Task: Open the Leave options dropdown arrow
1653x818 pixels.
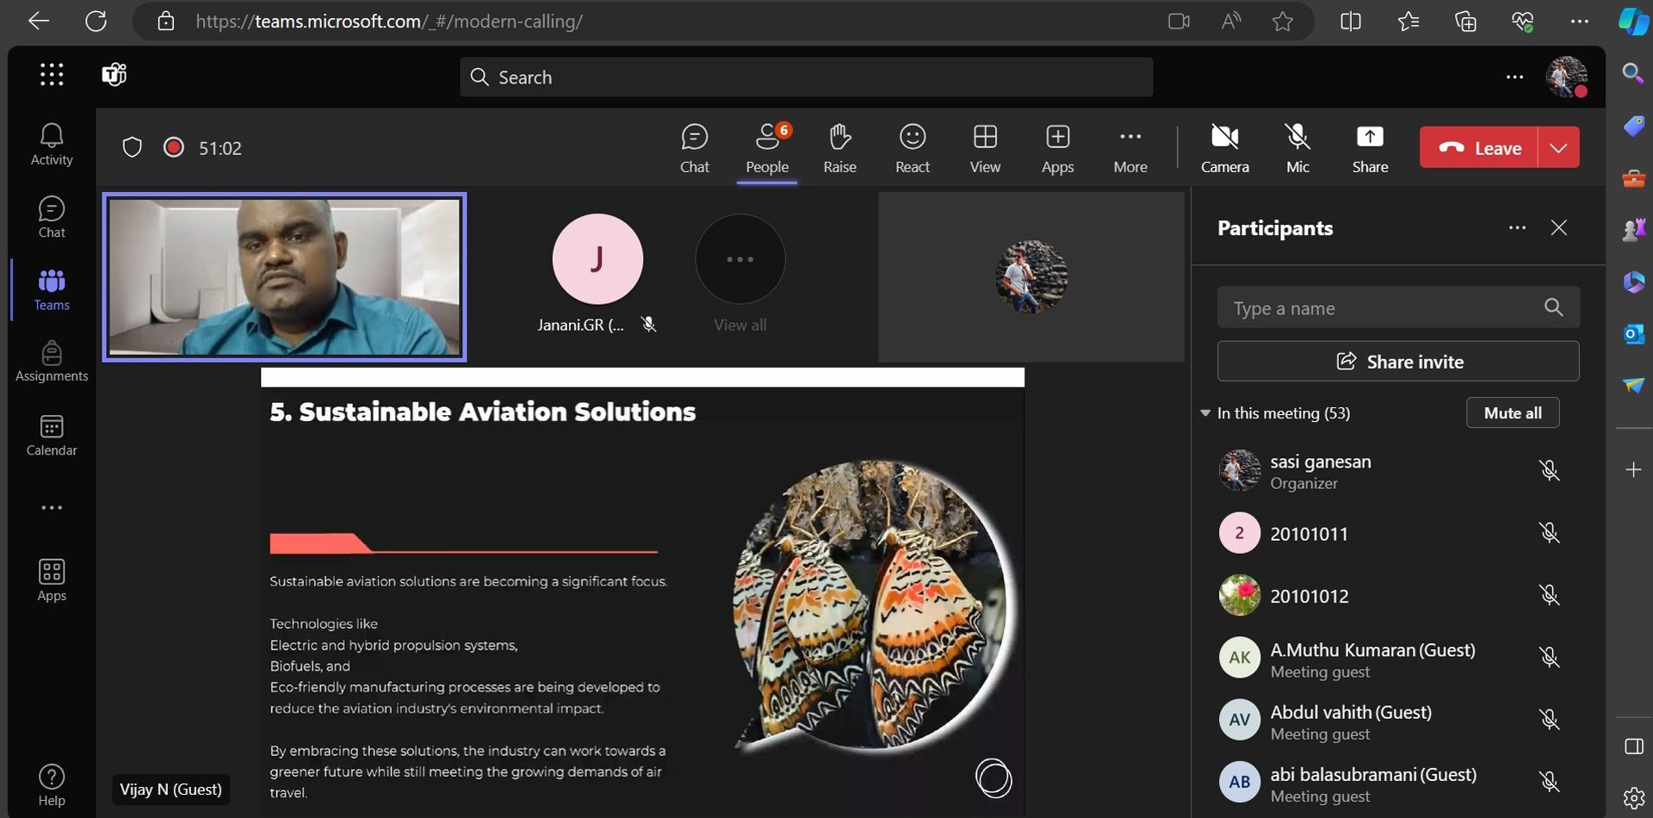Action: [1558, 147]
